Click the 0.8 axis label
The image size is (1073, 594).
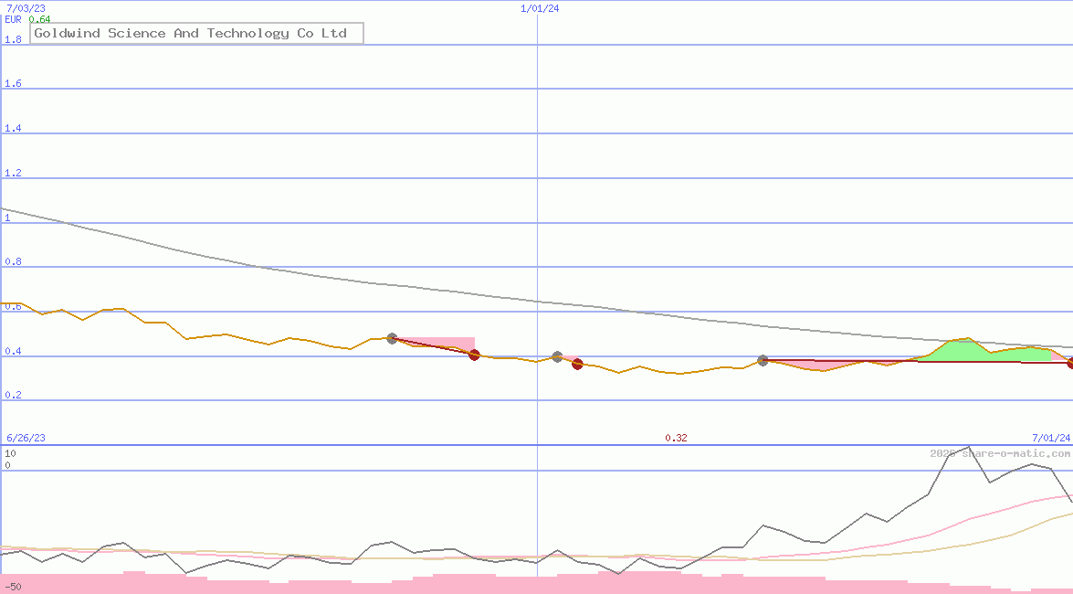tap(13, 261)
